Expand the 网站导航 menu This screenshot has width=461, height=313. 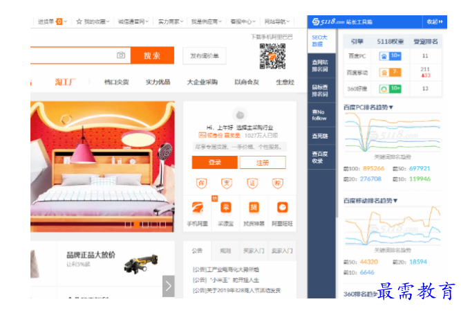(277, 21)
